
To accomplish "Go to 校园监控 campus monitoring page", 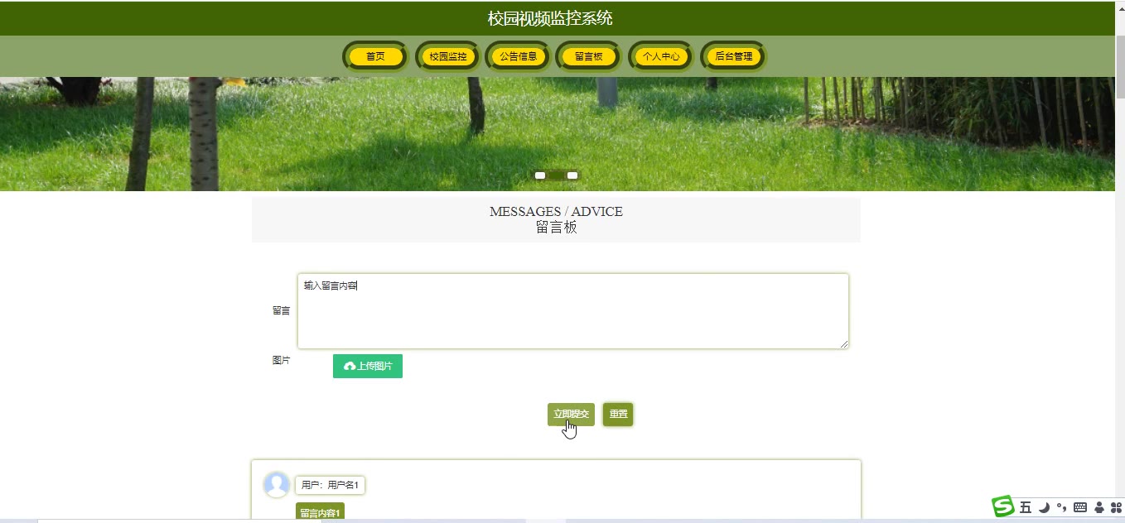I will tap(447, 56).
